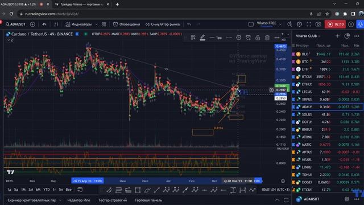This screenshot has width=364, height=205.
Task: Lock the selected drawing
Action: (x=258, y=38)
